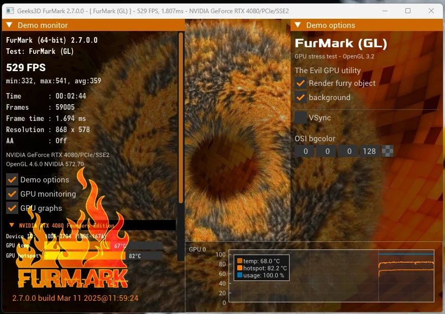Enable VSync

tap(301, 118)
